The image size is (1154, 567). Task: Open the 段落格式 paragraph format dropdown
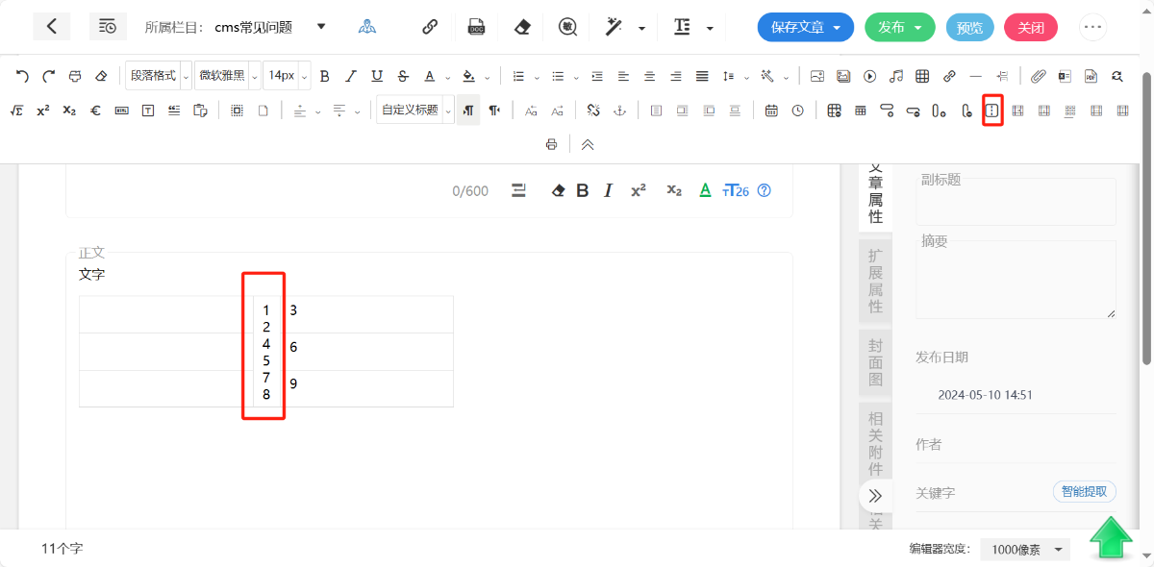159,76
